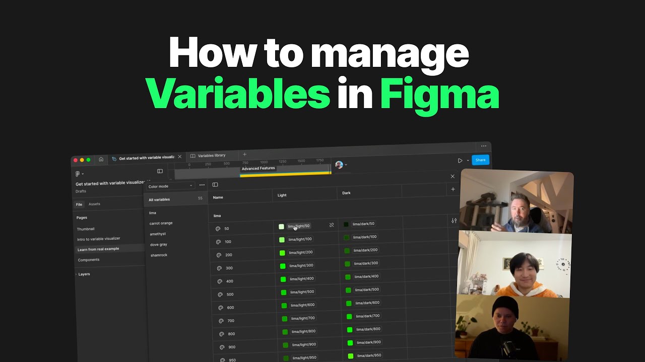Click the lima/dark/400 alias chip
Screen dimensions: 645x362
click(366, 277)
